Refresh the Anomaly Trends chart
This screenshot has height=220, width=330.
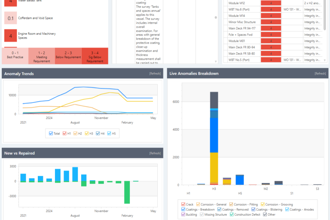[155, 73]
